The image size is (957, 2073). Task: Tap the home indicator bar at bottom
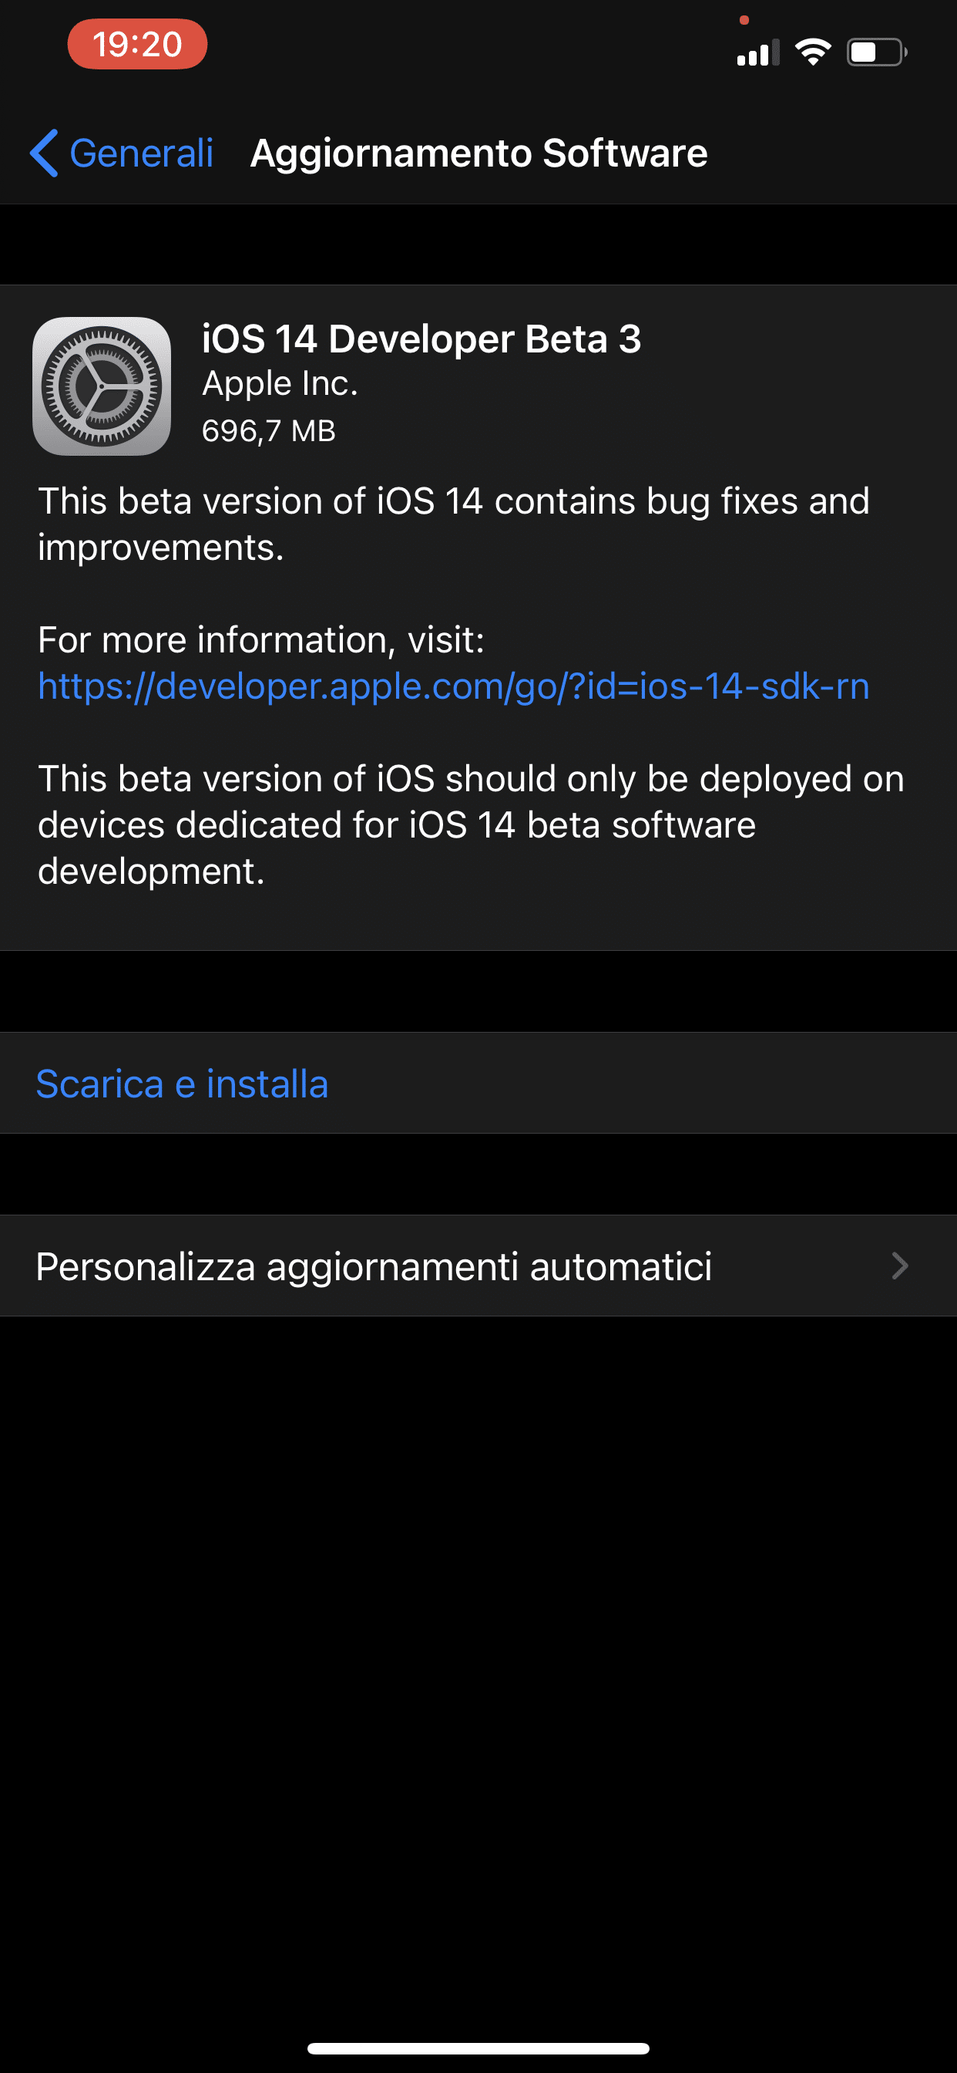tap(478, 2048)
